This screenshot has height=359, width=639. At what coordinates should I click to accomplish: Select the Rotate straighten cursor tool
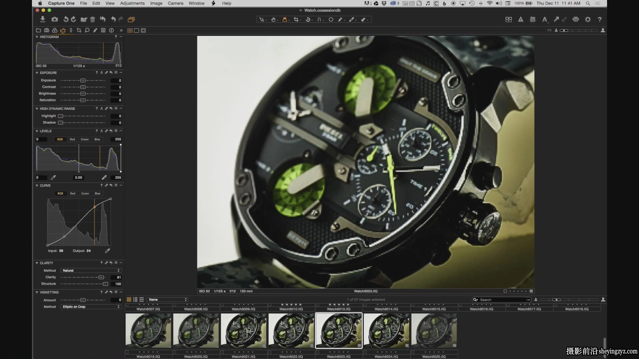[308, 20]
